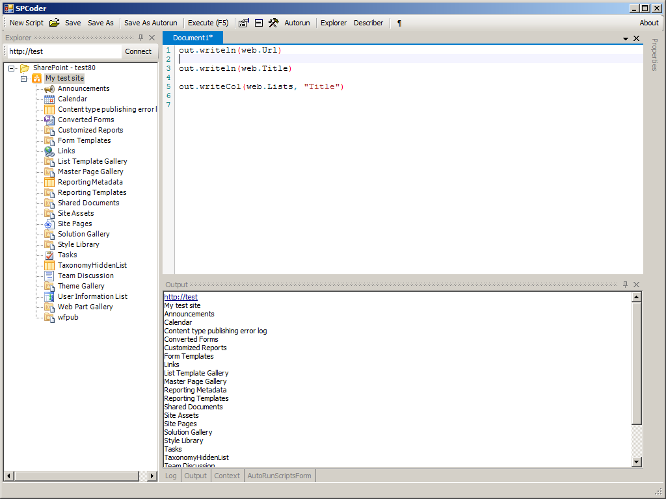Click the User Information List icon
Viewport: 666px width, 499px height.
[x=49, y=296]
